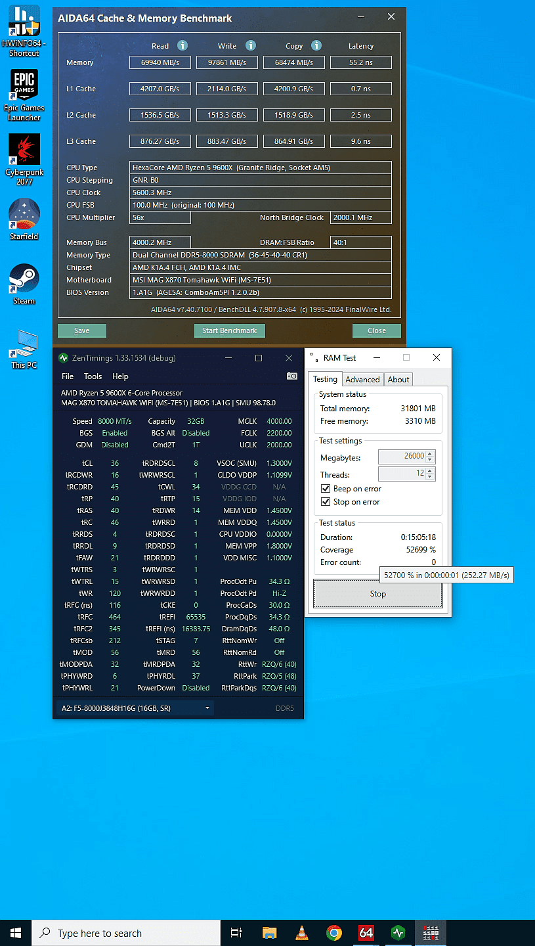Switch to the Testing tab in RAM Test
Viewport: 535px width, 946px height.
(325, 379)
